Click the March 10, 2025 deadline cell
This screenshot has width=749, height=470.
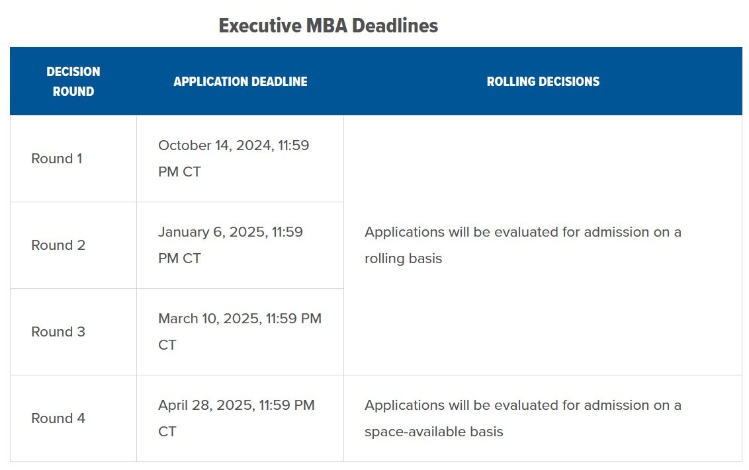240,332
